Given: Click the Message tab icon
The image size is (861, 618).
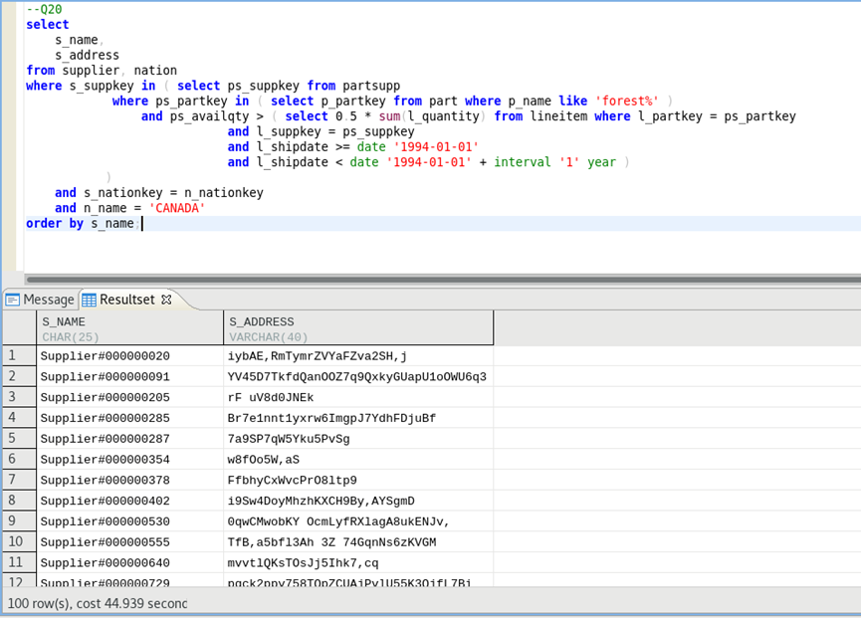Looking at the screenshot, I should pyautogui.click(x=12, y=300).
